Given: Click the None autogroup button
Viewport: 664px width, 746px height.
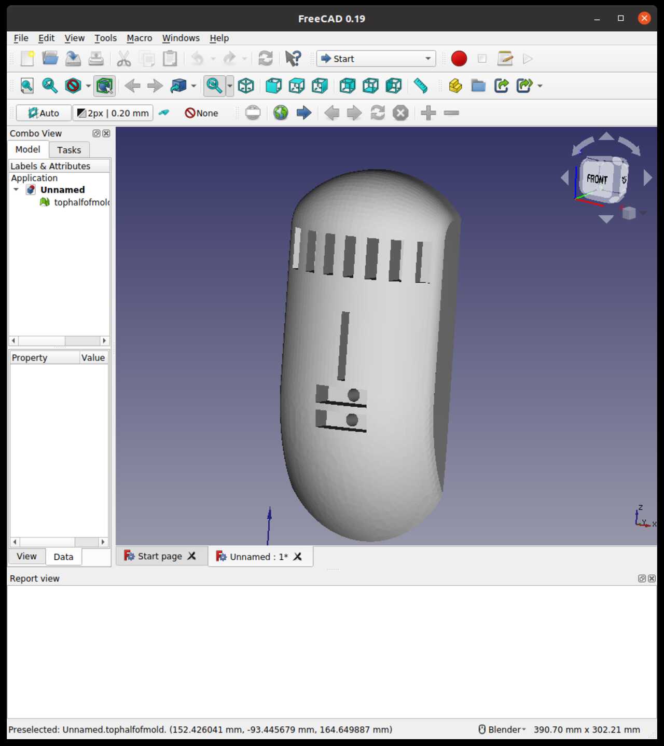Looking at the screenshot, I should (202, 113).
